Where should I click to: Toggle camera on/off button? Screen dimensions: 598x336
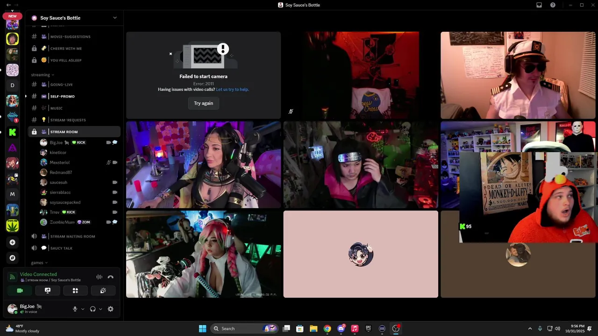(20, 290)
